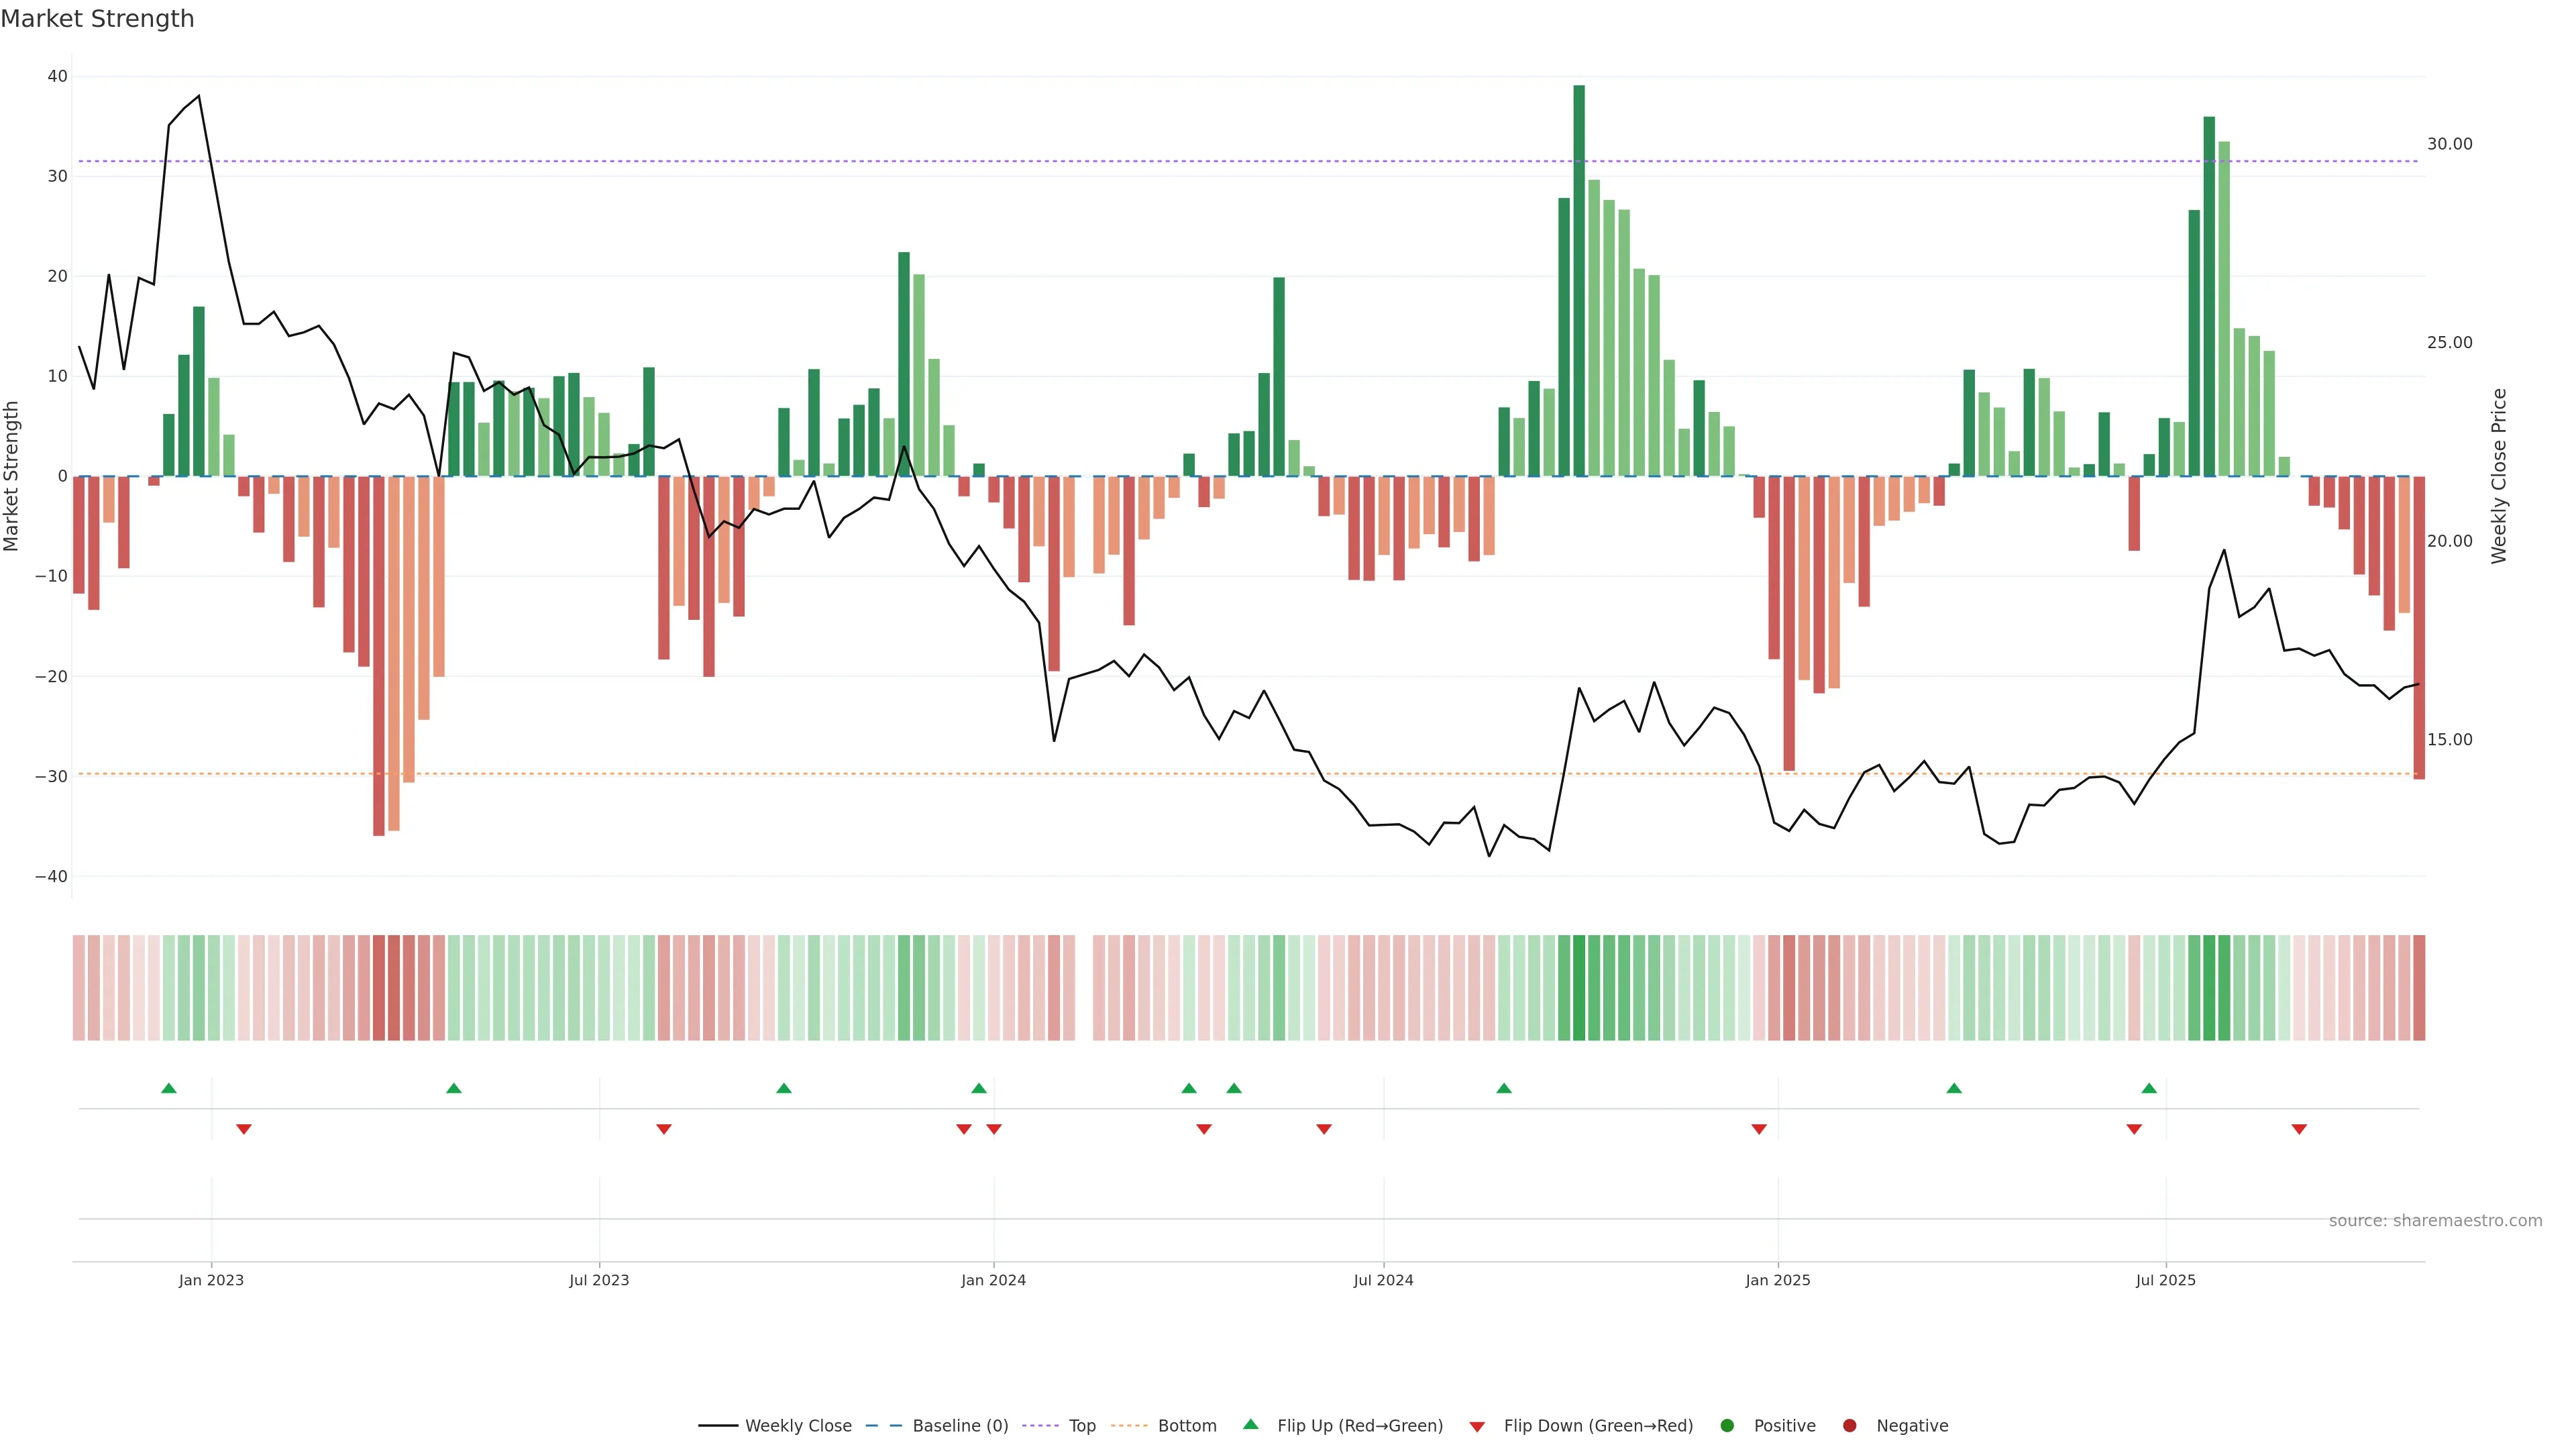Click the last red flip-down triangle marker
2576x1449 pixels.
(2299, 1129)
